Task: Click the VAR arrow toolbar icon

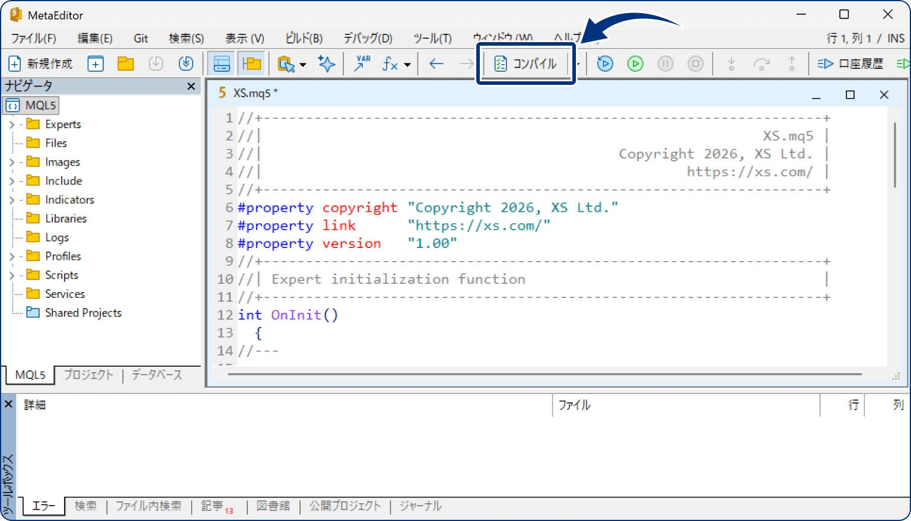Action: (362, 63)
